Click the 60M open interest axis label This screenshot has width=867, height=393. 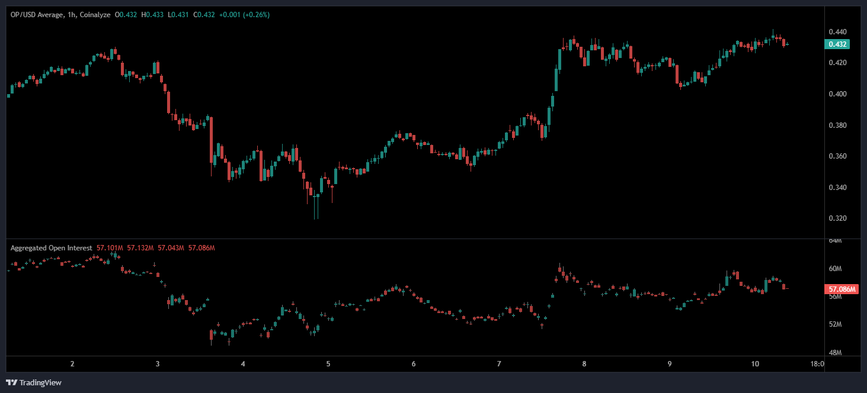[x=834, y=269]
